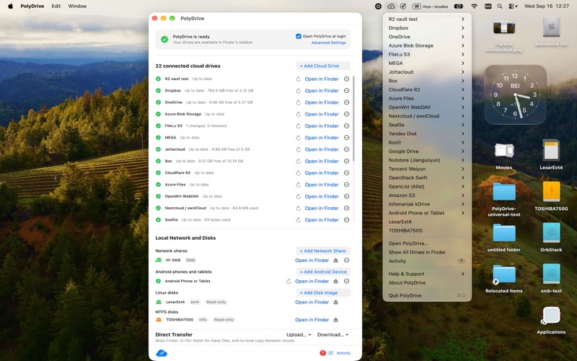Image resolution: width=577 pixels, height=361 pixels.
Task: Remove the Nextcloud / ownCloud drive
Action: pyautogui.click(x=347, y=208)
